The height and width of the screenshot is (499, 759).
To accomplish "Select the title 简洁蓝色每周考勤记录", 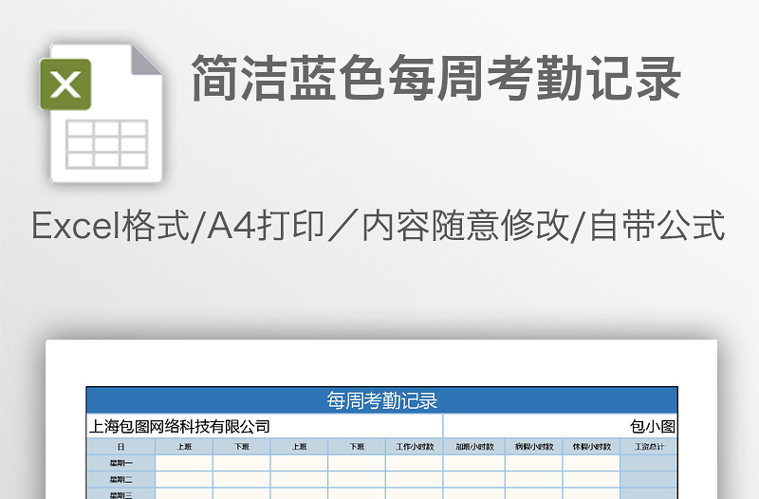I will point(436,79).
